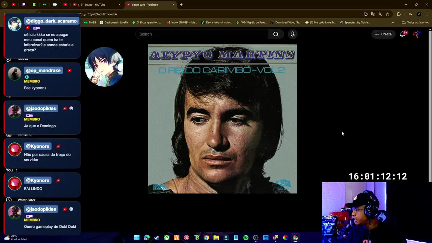Open the Todos os favoritos folder
The width and height of the screenshot is (432, 243).
(415, 23)
